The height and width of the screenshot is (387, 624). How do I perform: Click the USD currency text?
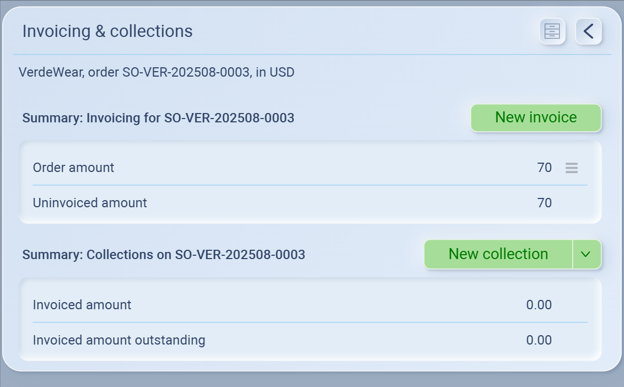click(x=282, y=72)
